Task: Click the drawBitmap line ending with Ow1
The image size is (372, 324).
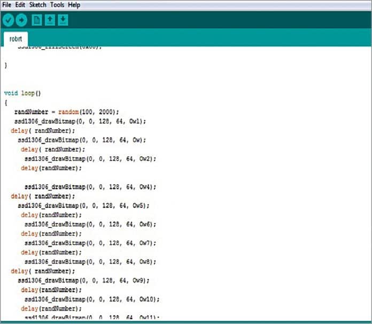Action: 80,121
